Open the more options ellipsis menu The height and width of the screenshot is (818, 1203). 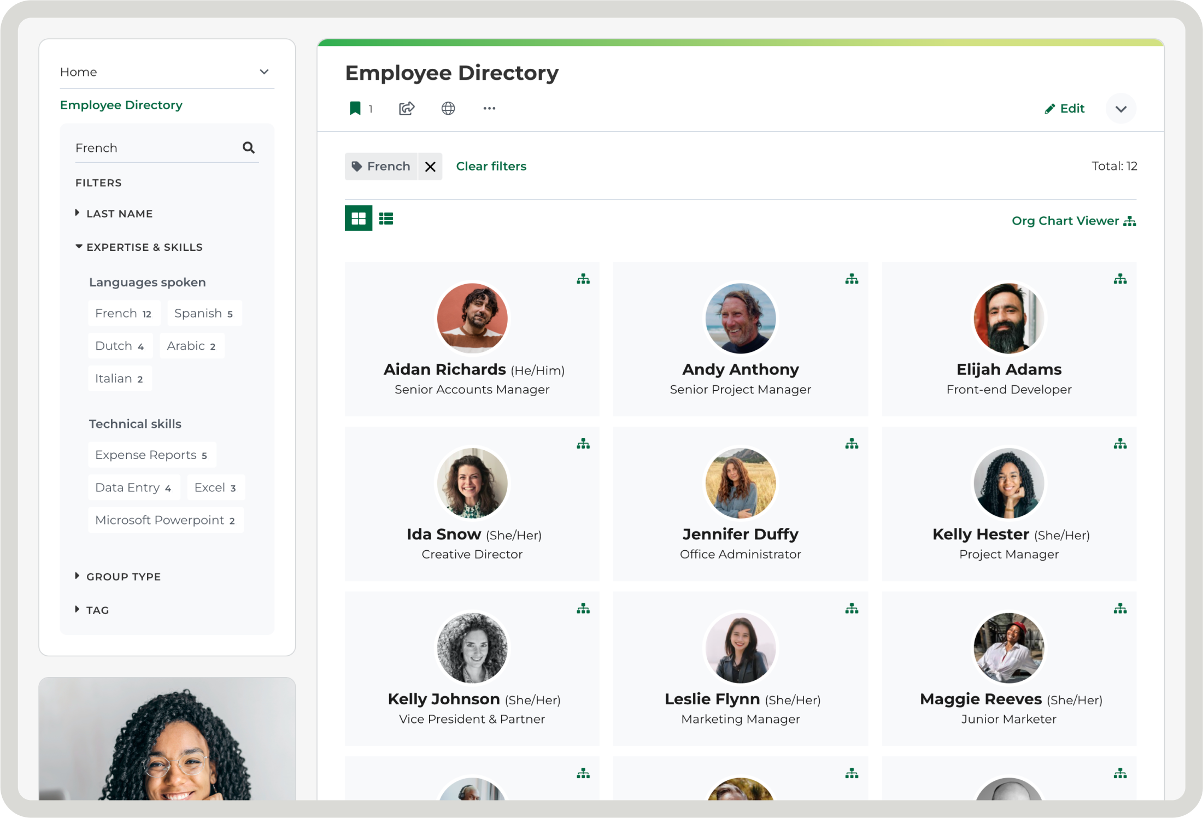[489, 108]
